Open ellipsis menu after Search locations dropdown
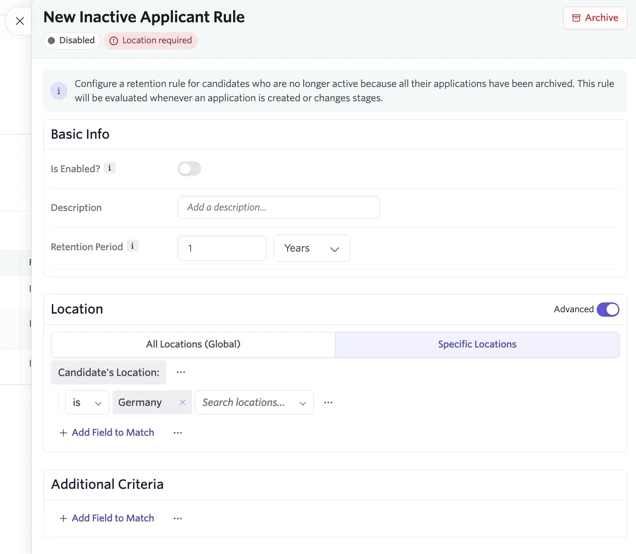The width and height of the screenshot is (636, 554). [328, 402]
